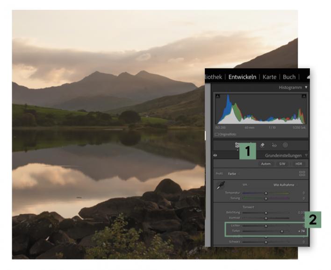This screenshot has width=331, height=270.
Task: Switch to the Bibliothek module
Action: pos(213,77)
